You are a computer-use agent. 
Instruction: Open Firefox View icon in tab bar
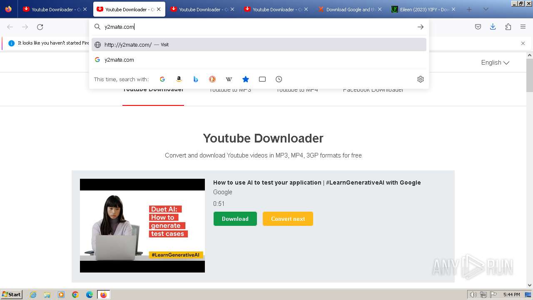tap(8, 9)
